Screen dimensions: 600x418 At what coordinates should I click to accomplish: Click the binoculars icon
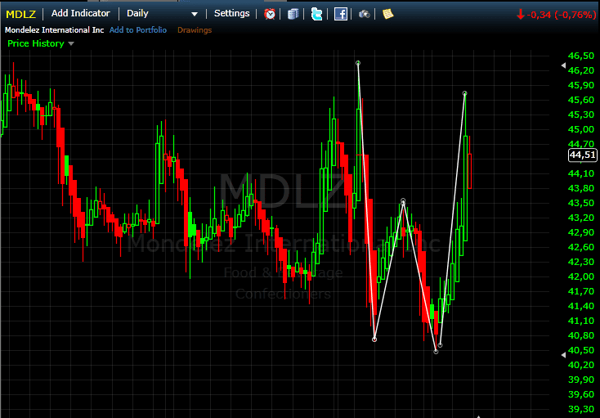(x=364, y=14)
